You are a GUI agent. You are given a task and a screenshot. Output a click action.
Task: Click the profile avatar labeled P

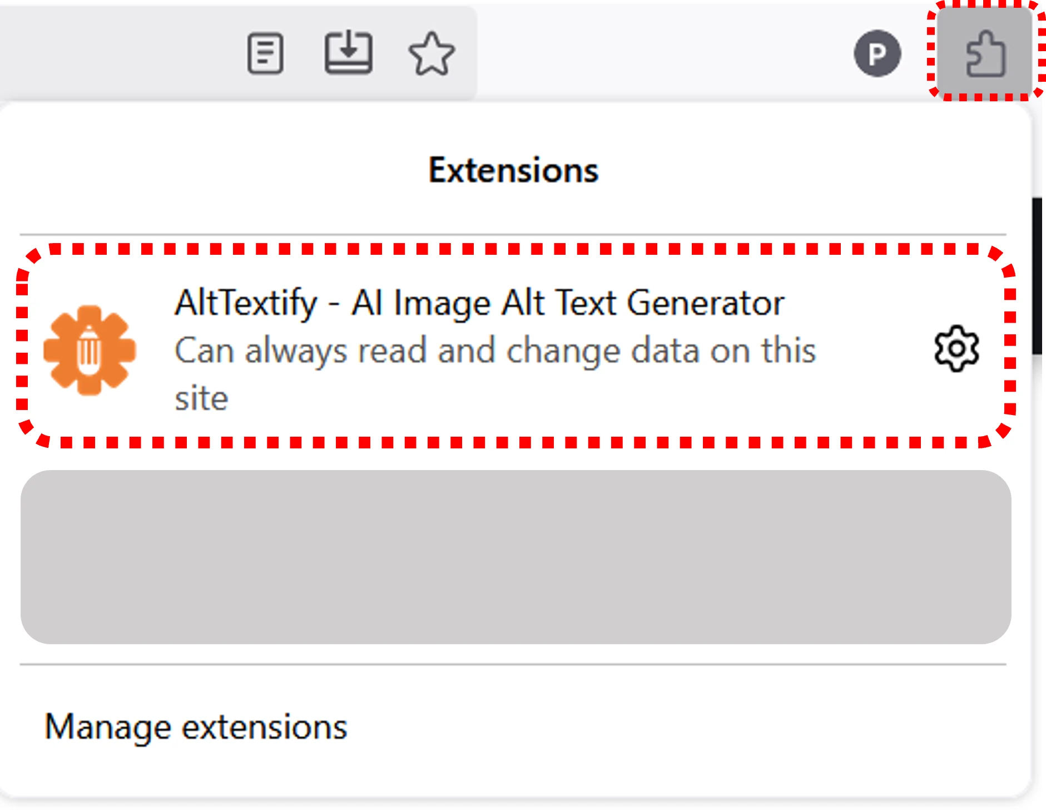(x=878, y=53)
